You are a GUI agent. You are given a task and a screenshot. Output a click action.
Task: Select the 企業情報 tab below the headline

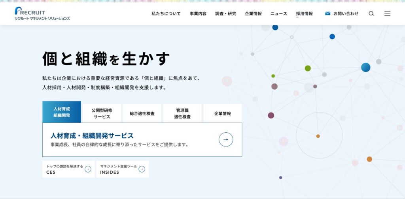pyautogui.click(x=222, y=113)
